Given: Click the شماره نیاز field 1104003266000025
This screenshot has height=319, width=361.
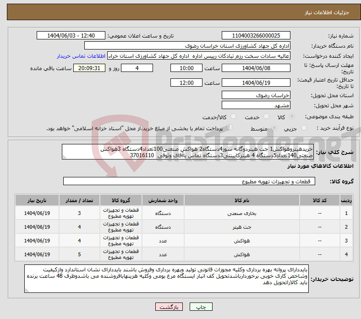Looking at the screenshot, I should coord(256,36).
